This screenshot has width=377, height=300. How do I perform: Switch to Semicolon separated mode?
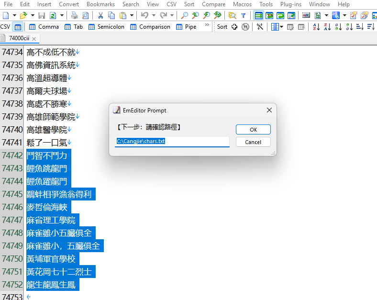click(x=107, y=27)
